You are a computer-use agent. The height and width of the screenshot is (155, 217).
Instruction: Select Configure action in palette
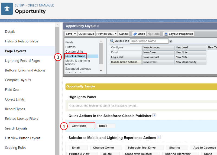click(x=126, y=47)
